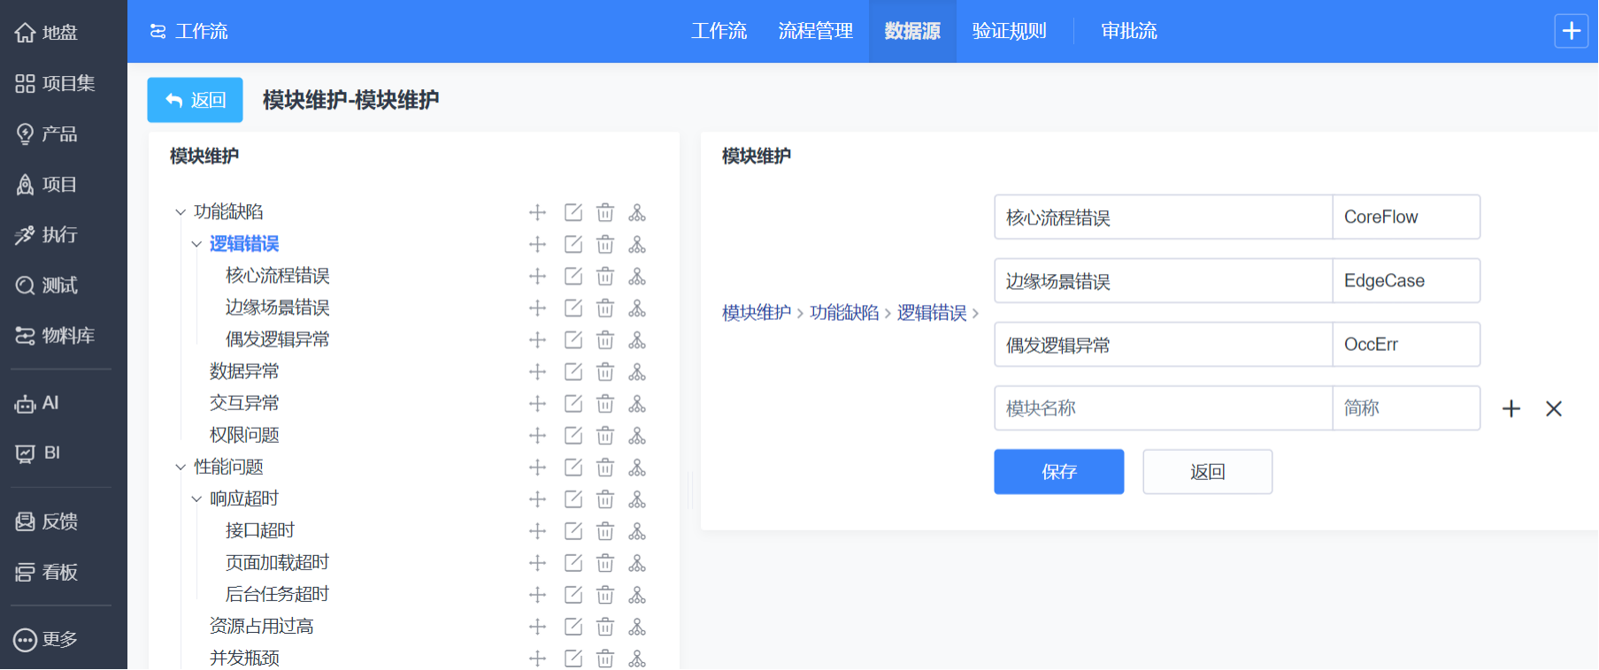Click the edit icon for 数据异常 row
This screenshot has height=670, width=1599.
click(573, 372)
